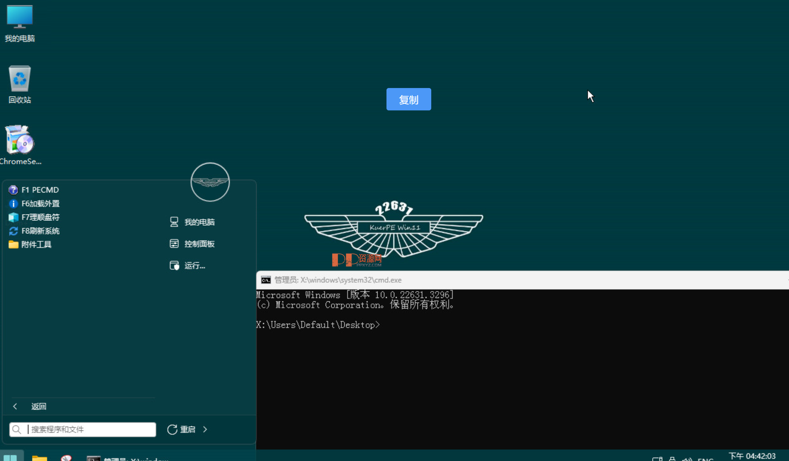
Task: Select F6加载外置 in the start menu
Action: point(40,204)
